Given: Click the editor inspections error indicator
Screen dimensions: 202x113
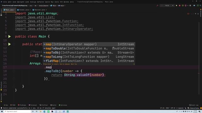Looking at the screenshot, I should click(x=188, y=14).
